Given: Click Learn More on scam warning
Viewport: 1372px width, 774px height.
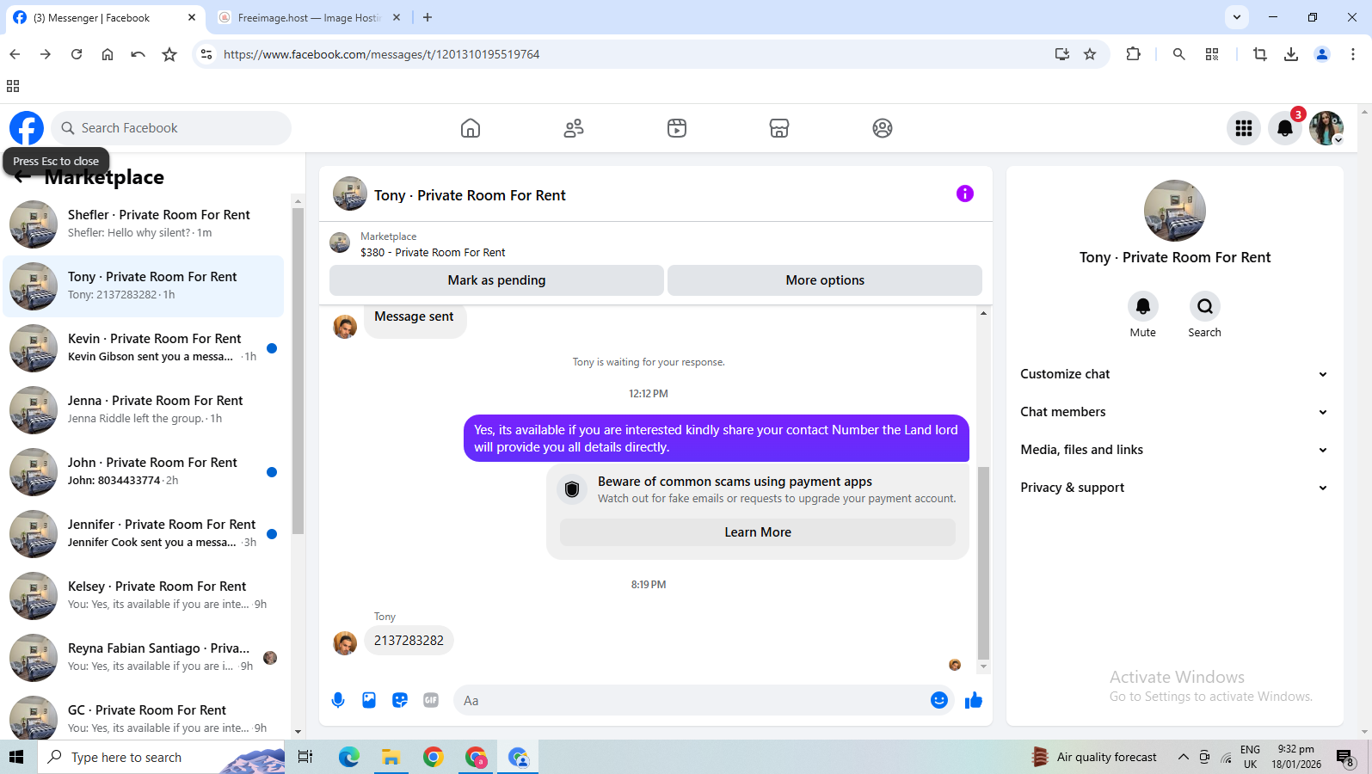Looking at the screenshot, I should tap(758, 532).
